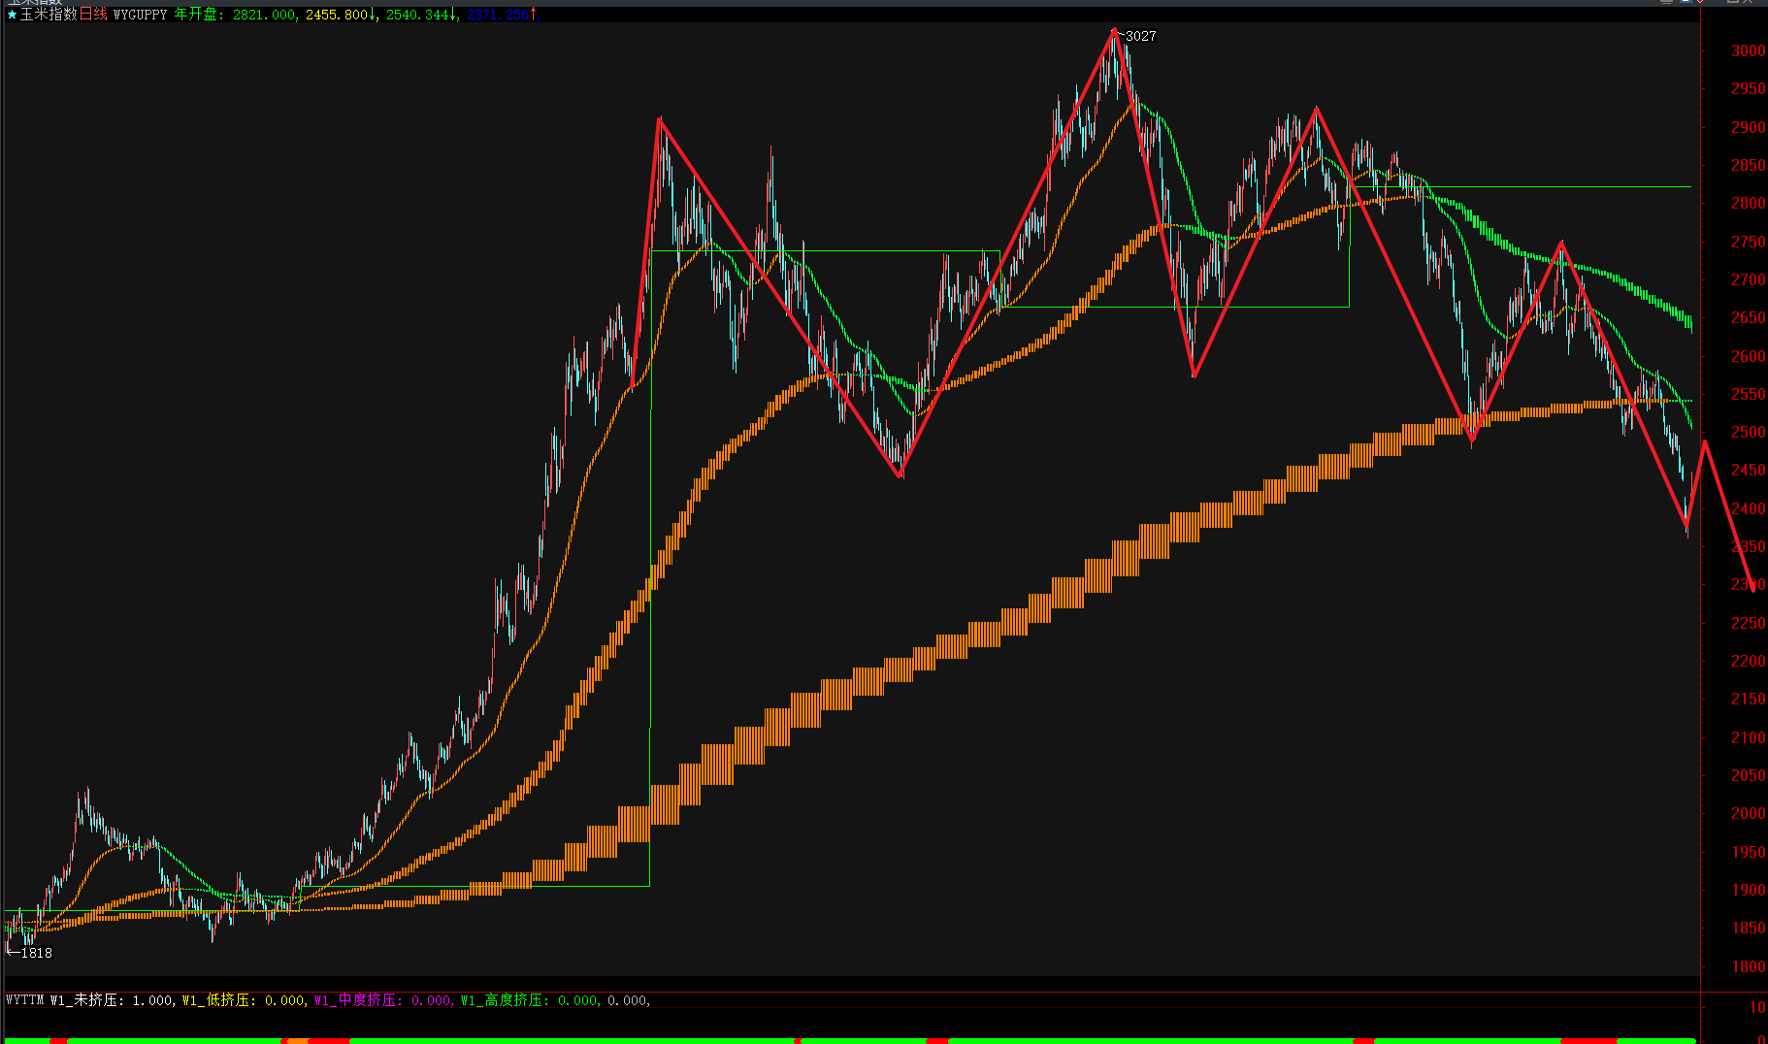Open the WYTTM indicator name in sub-panel
Screen dimensions: 1768x1044
point(25,1000)
